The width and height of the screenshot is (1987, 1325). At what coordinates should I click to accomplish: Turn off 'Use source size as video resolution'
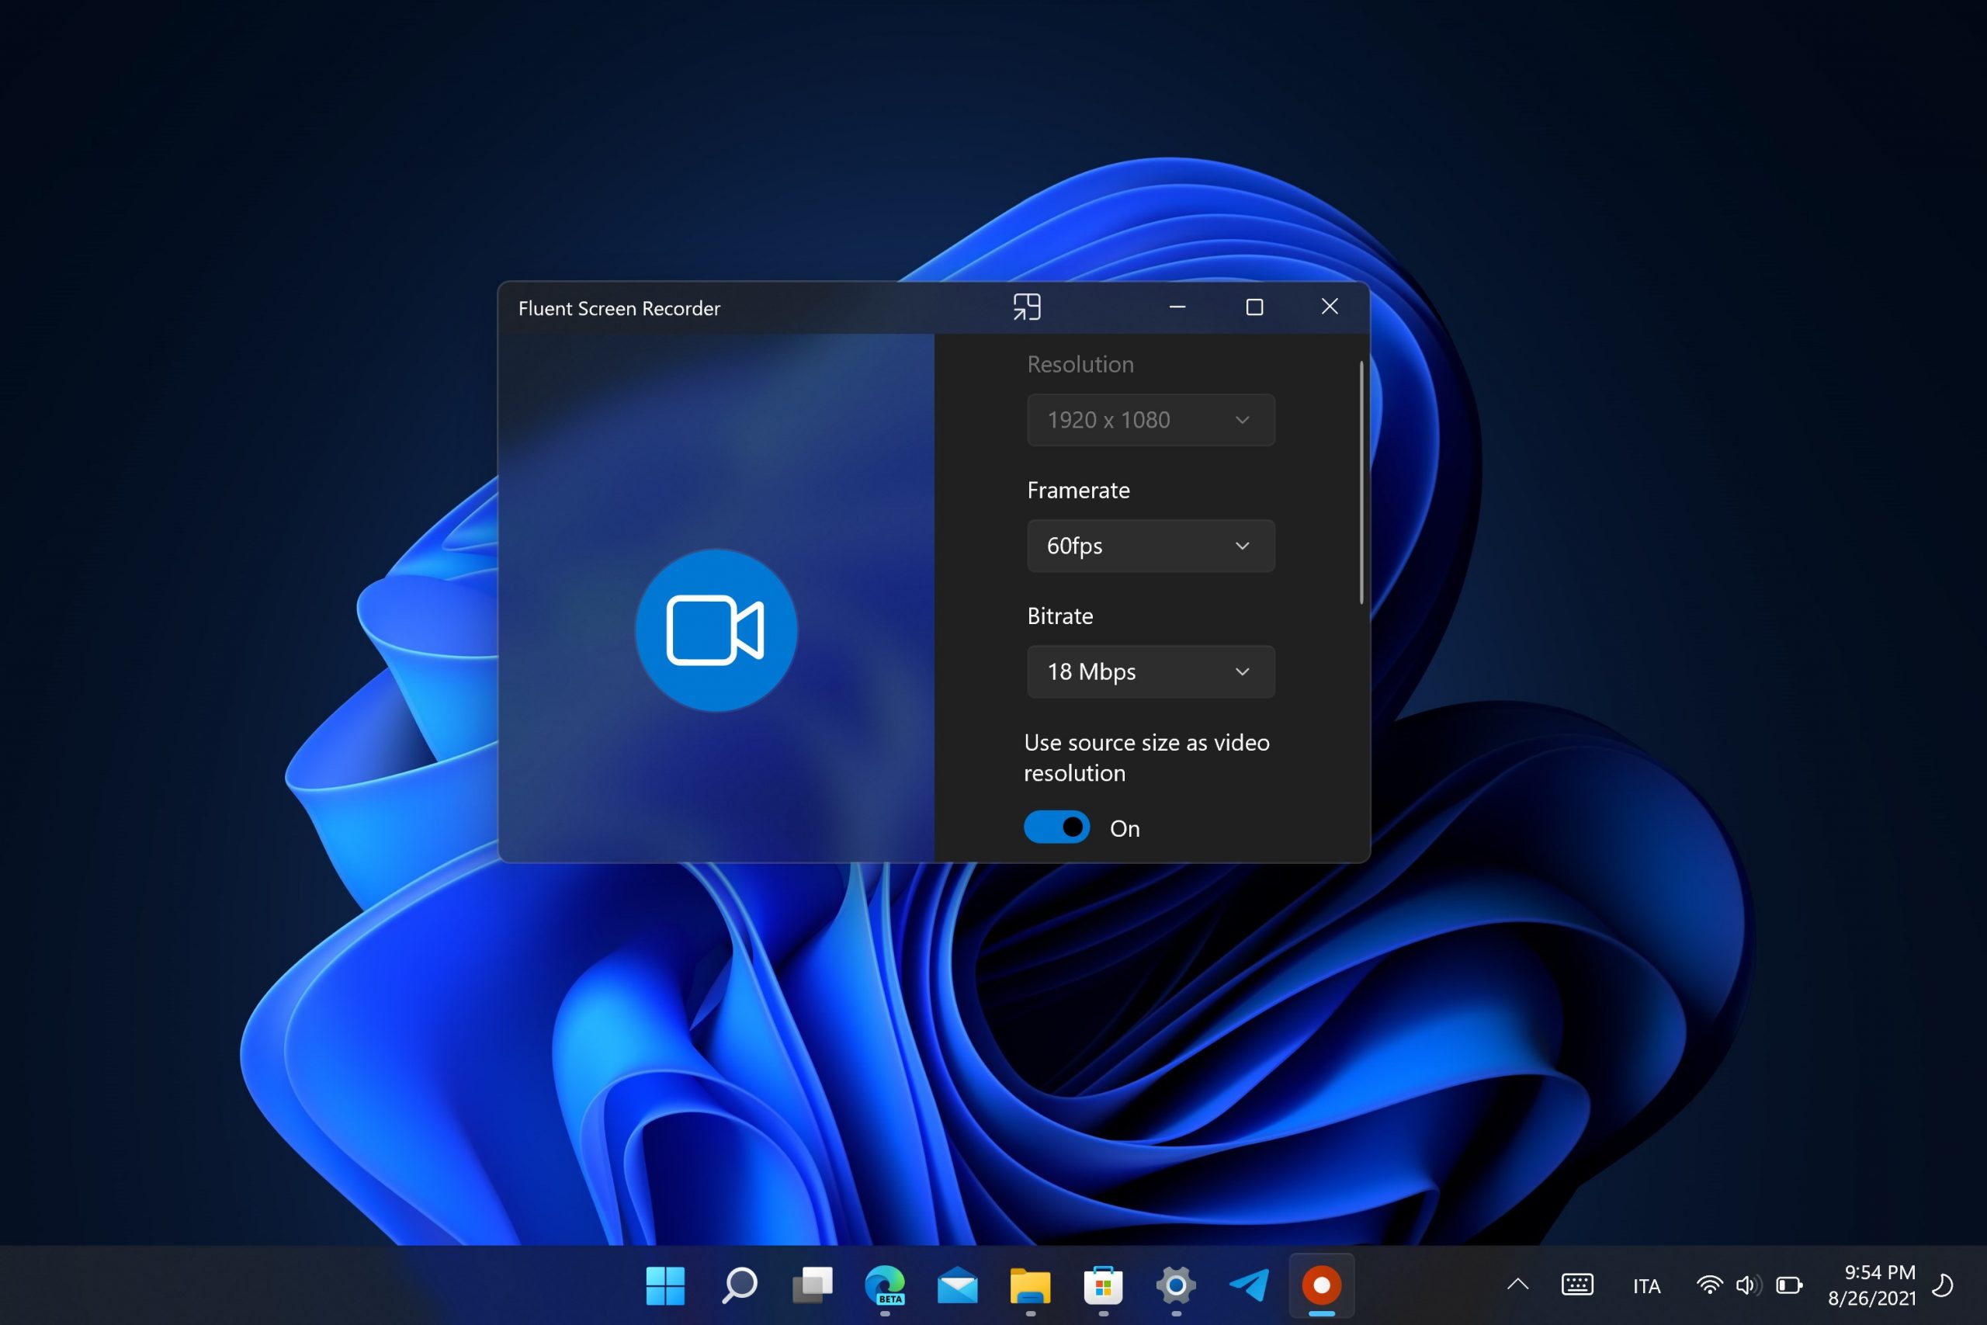(x=1056, y=827)
